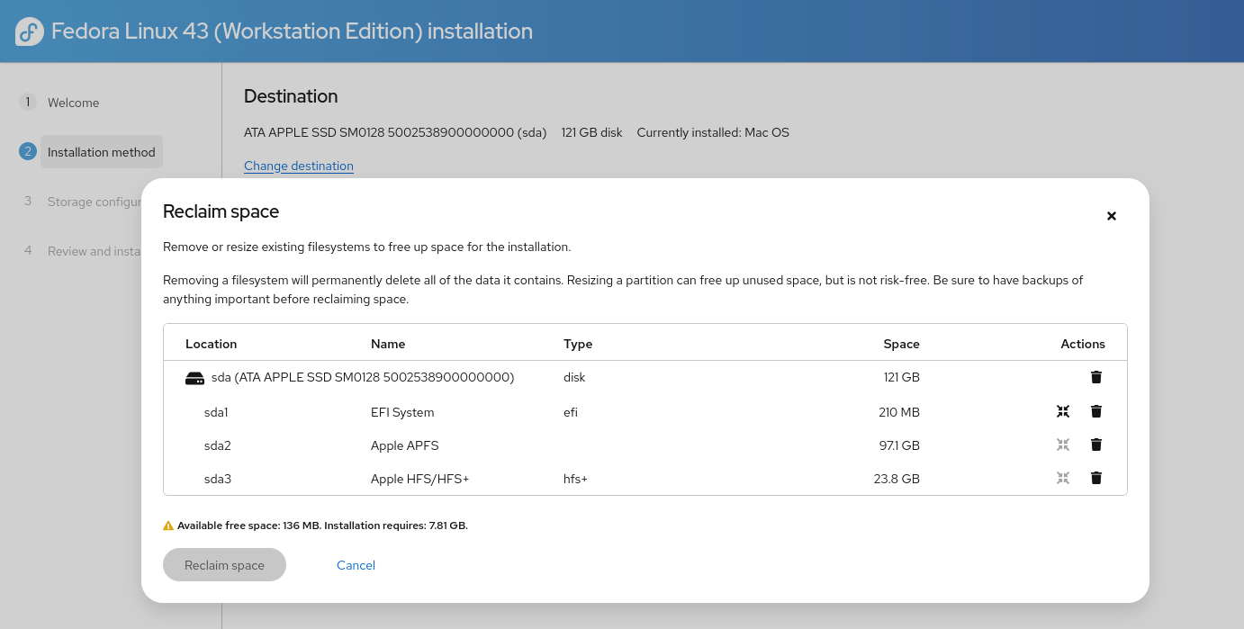Viewport: 1244px width, 629px height.
Task: Click the Location column header
Action: 211,344
